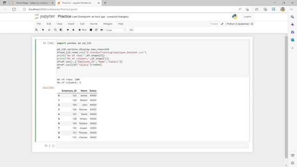Refresh the browser page
297x167 pixels.
pos(14,9)
